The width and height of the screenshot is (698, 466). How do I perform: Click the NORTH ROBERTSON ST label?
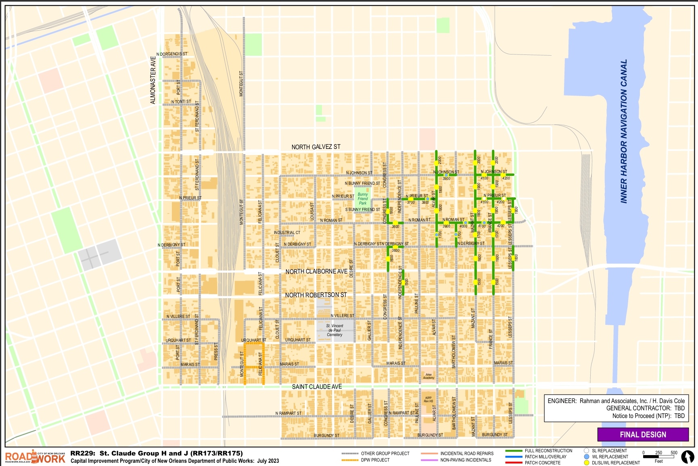click(316, 295)
